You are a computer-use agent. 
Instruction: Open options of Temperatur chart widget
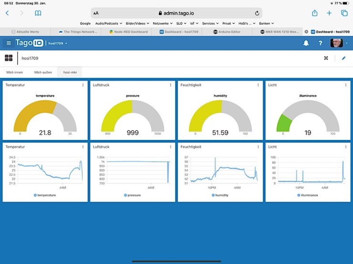coord(83,147)
